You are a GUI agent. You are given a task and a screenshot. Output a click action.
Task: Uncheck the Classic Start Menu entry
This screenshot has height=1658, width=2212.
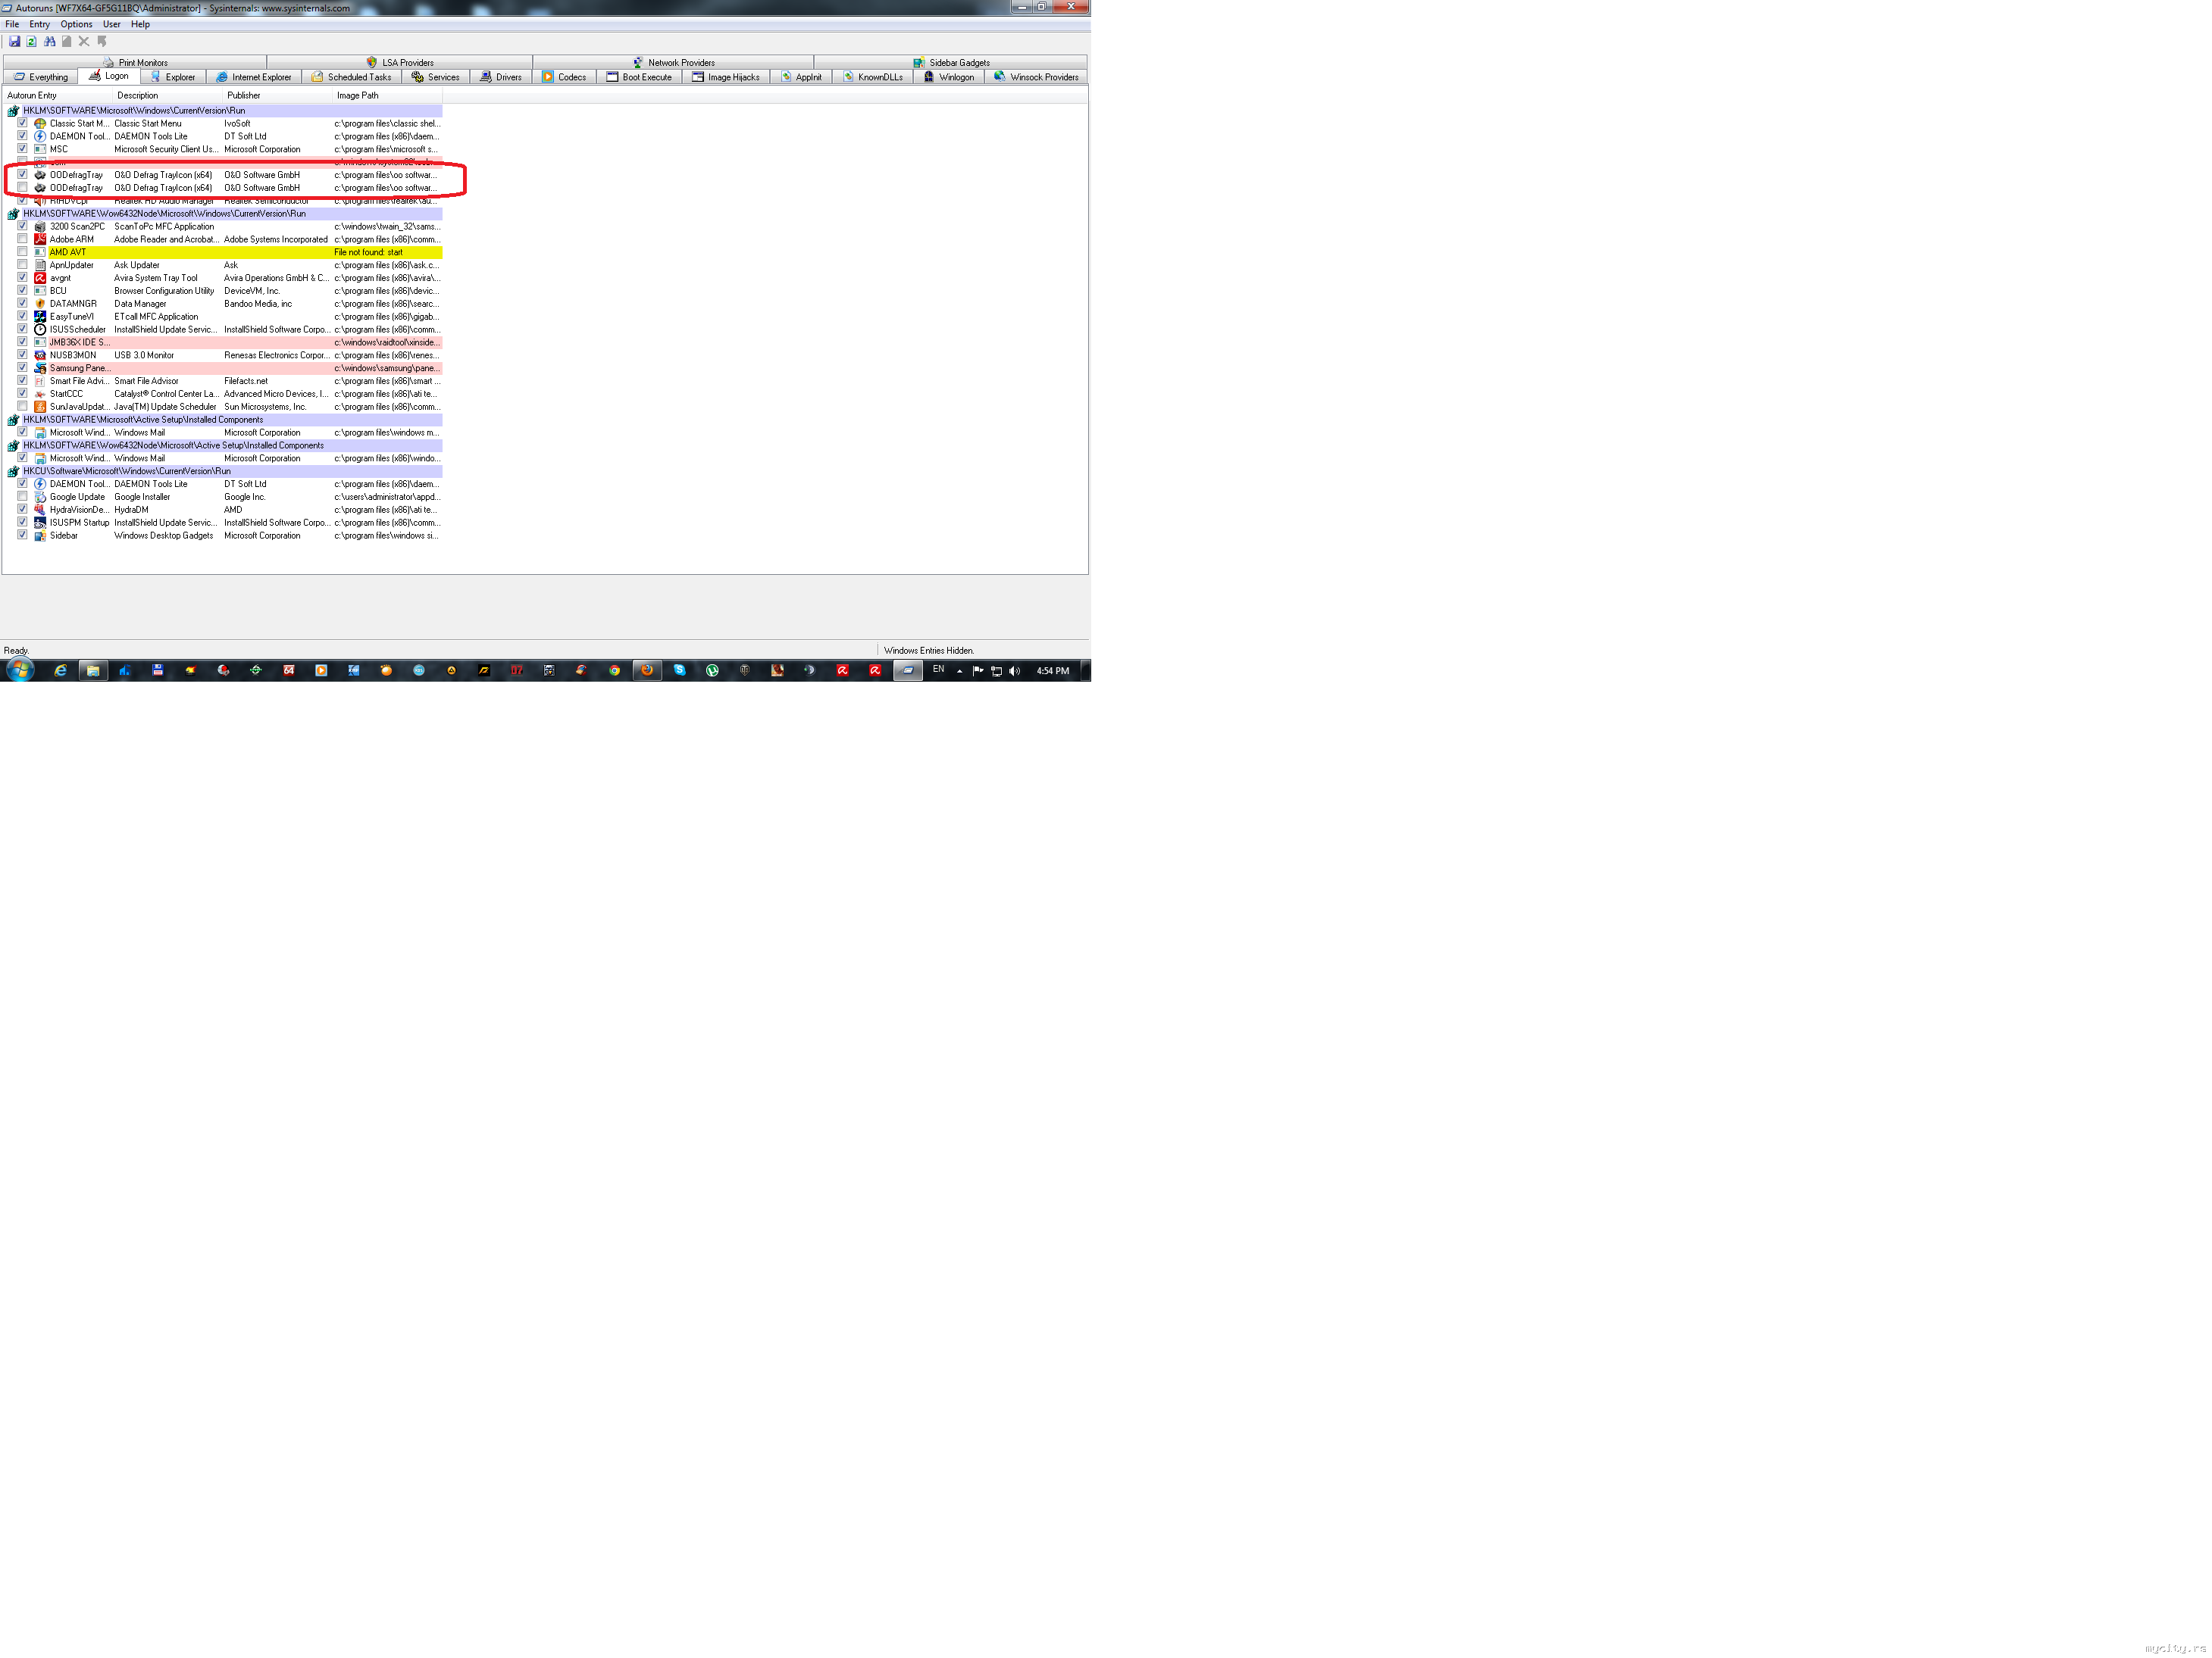point(22,123)
